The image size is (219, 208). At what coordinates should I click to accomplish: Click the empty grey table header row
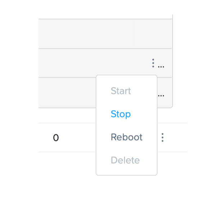click(x=86, y=34)
